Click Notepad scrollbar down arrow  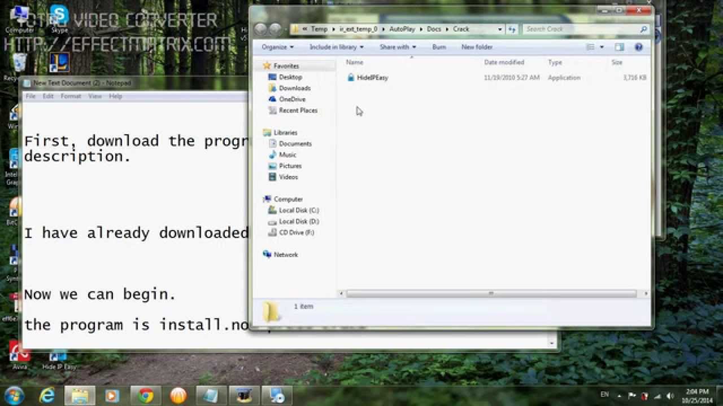pyautogui.click(x=551, y=343)
